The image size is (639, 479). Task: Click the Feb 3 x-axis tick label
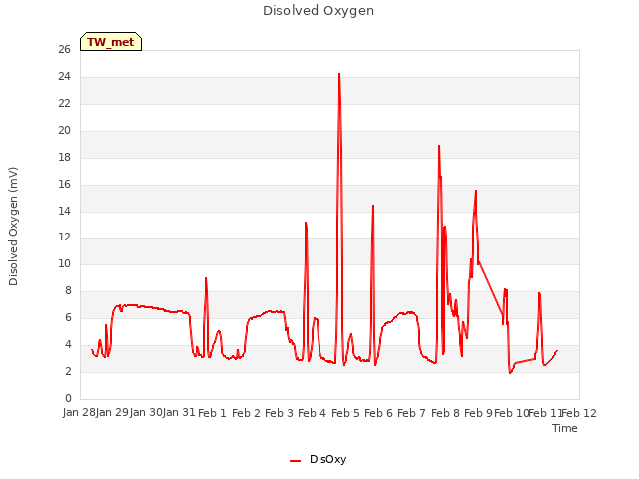pyautogui.click(x=279, y=413)
